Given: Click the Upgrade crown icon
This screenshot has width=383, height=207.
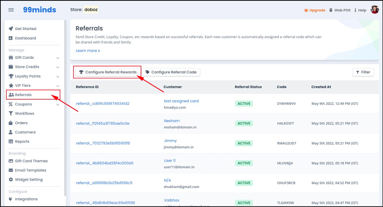Looking at the screenshot, I should coord(306,10).
